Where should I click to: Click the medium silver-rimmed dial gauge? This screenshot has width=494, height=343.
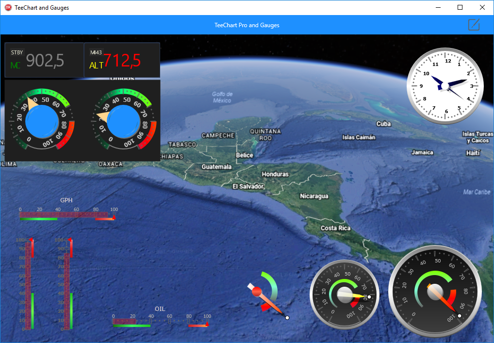(x=345, y=294)
